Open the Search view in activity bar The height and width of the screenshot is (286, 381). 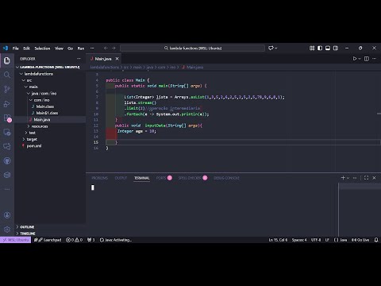click(x=7, y=75)
